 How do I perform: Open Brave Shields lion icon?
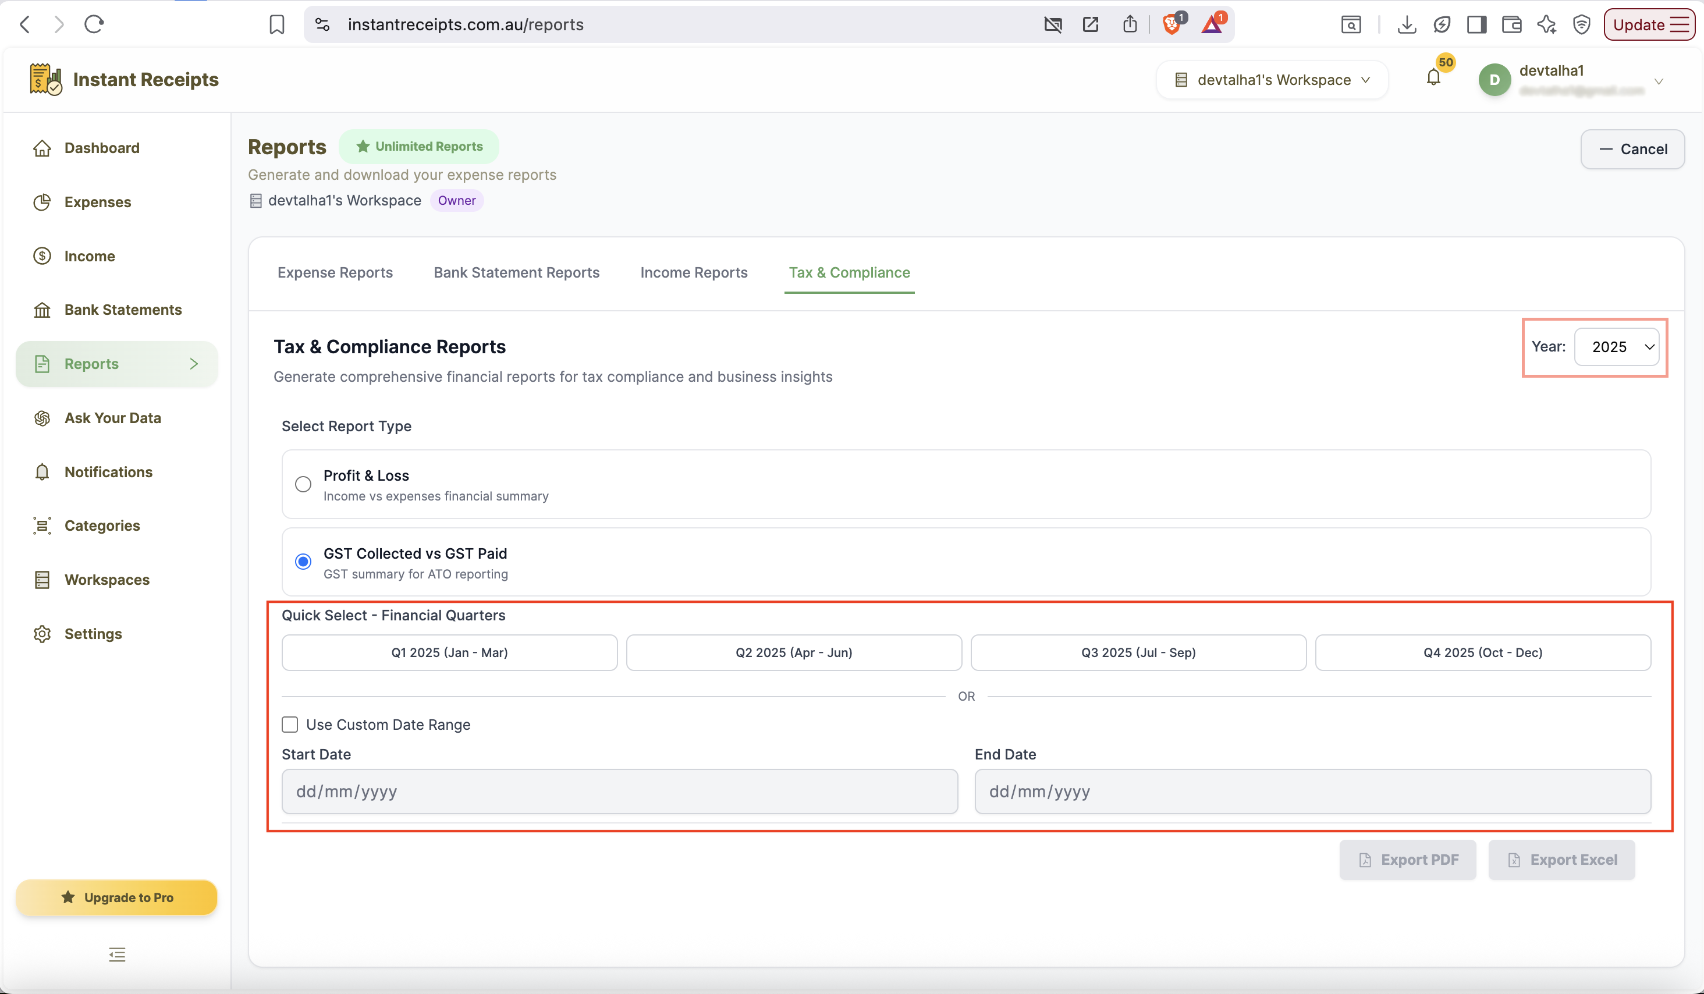point(1173,24)
